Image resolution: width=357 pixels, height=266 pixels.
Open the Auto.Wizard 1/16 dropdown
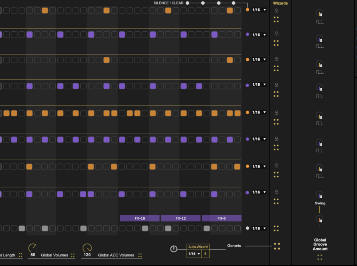(x=194, y=254)
